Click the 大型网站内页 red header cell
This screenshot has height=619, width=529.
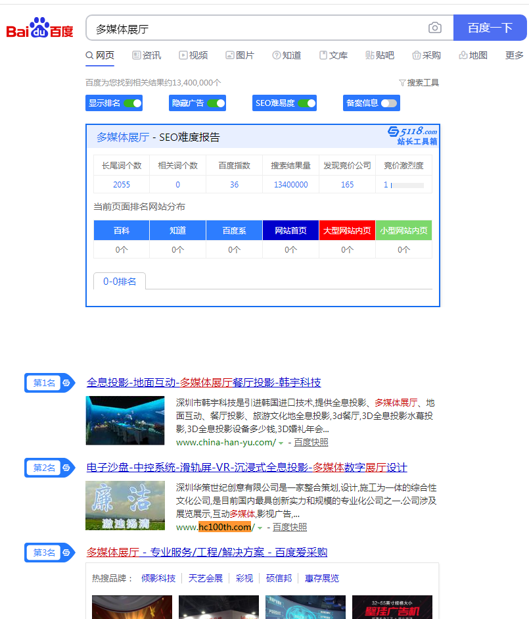(x=347, y=230)
